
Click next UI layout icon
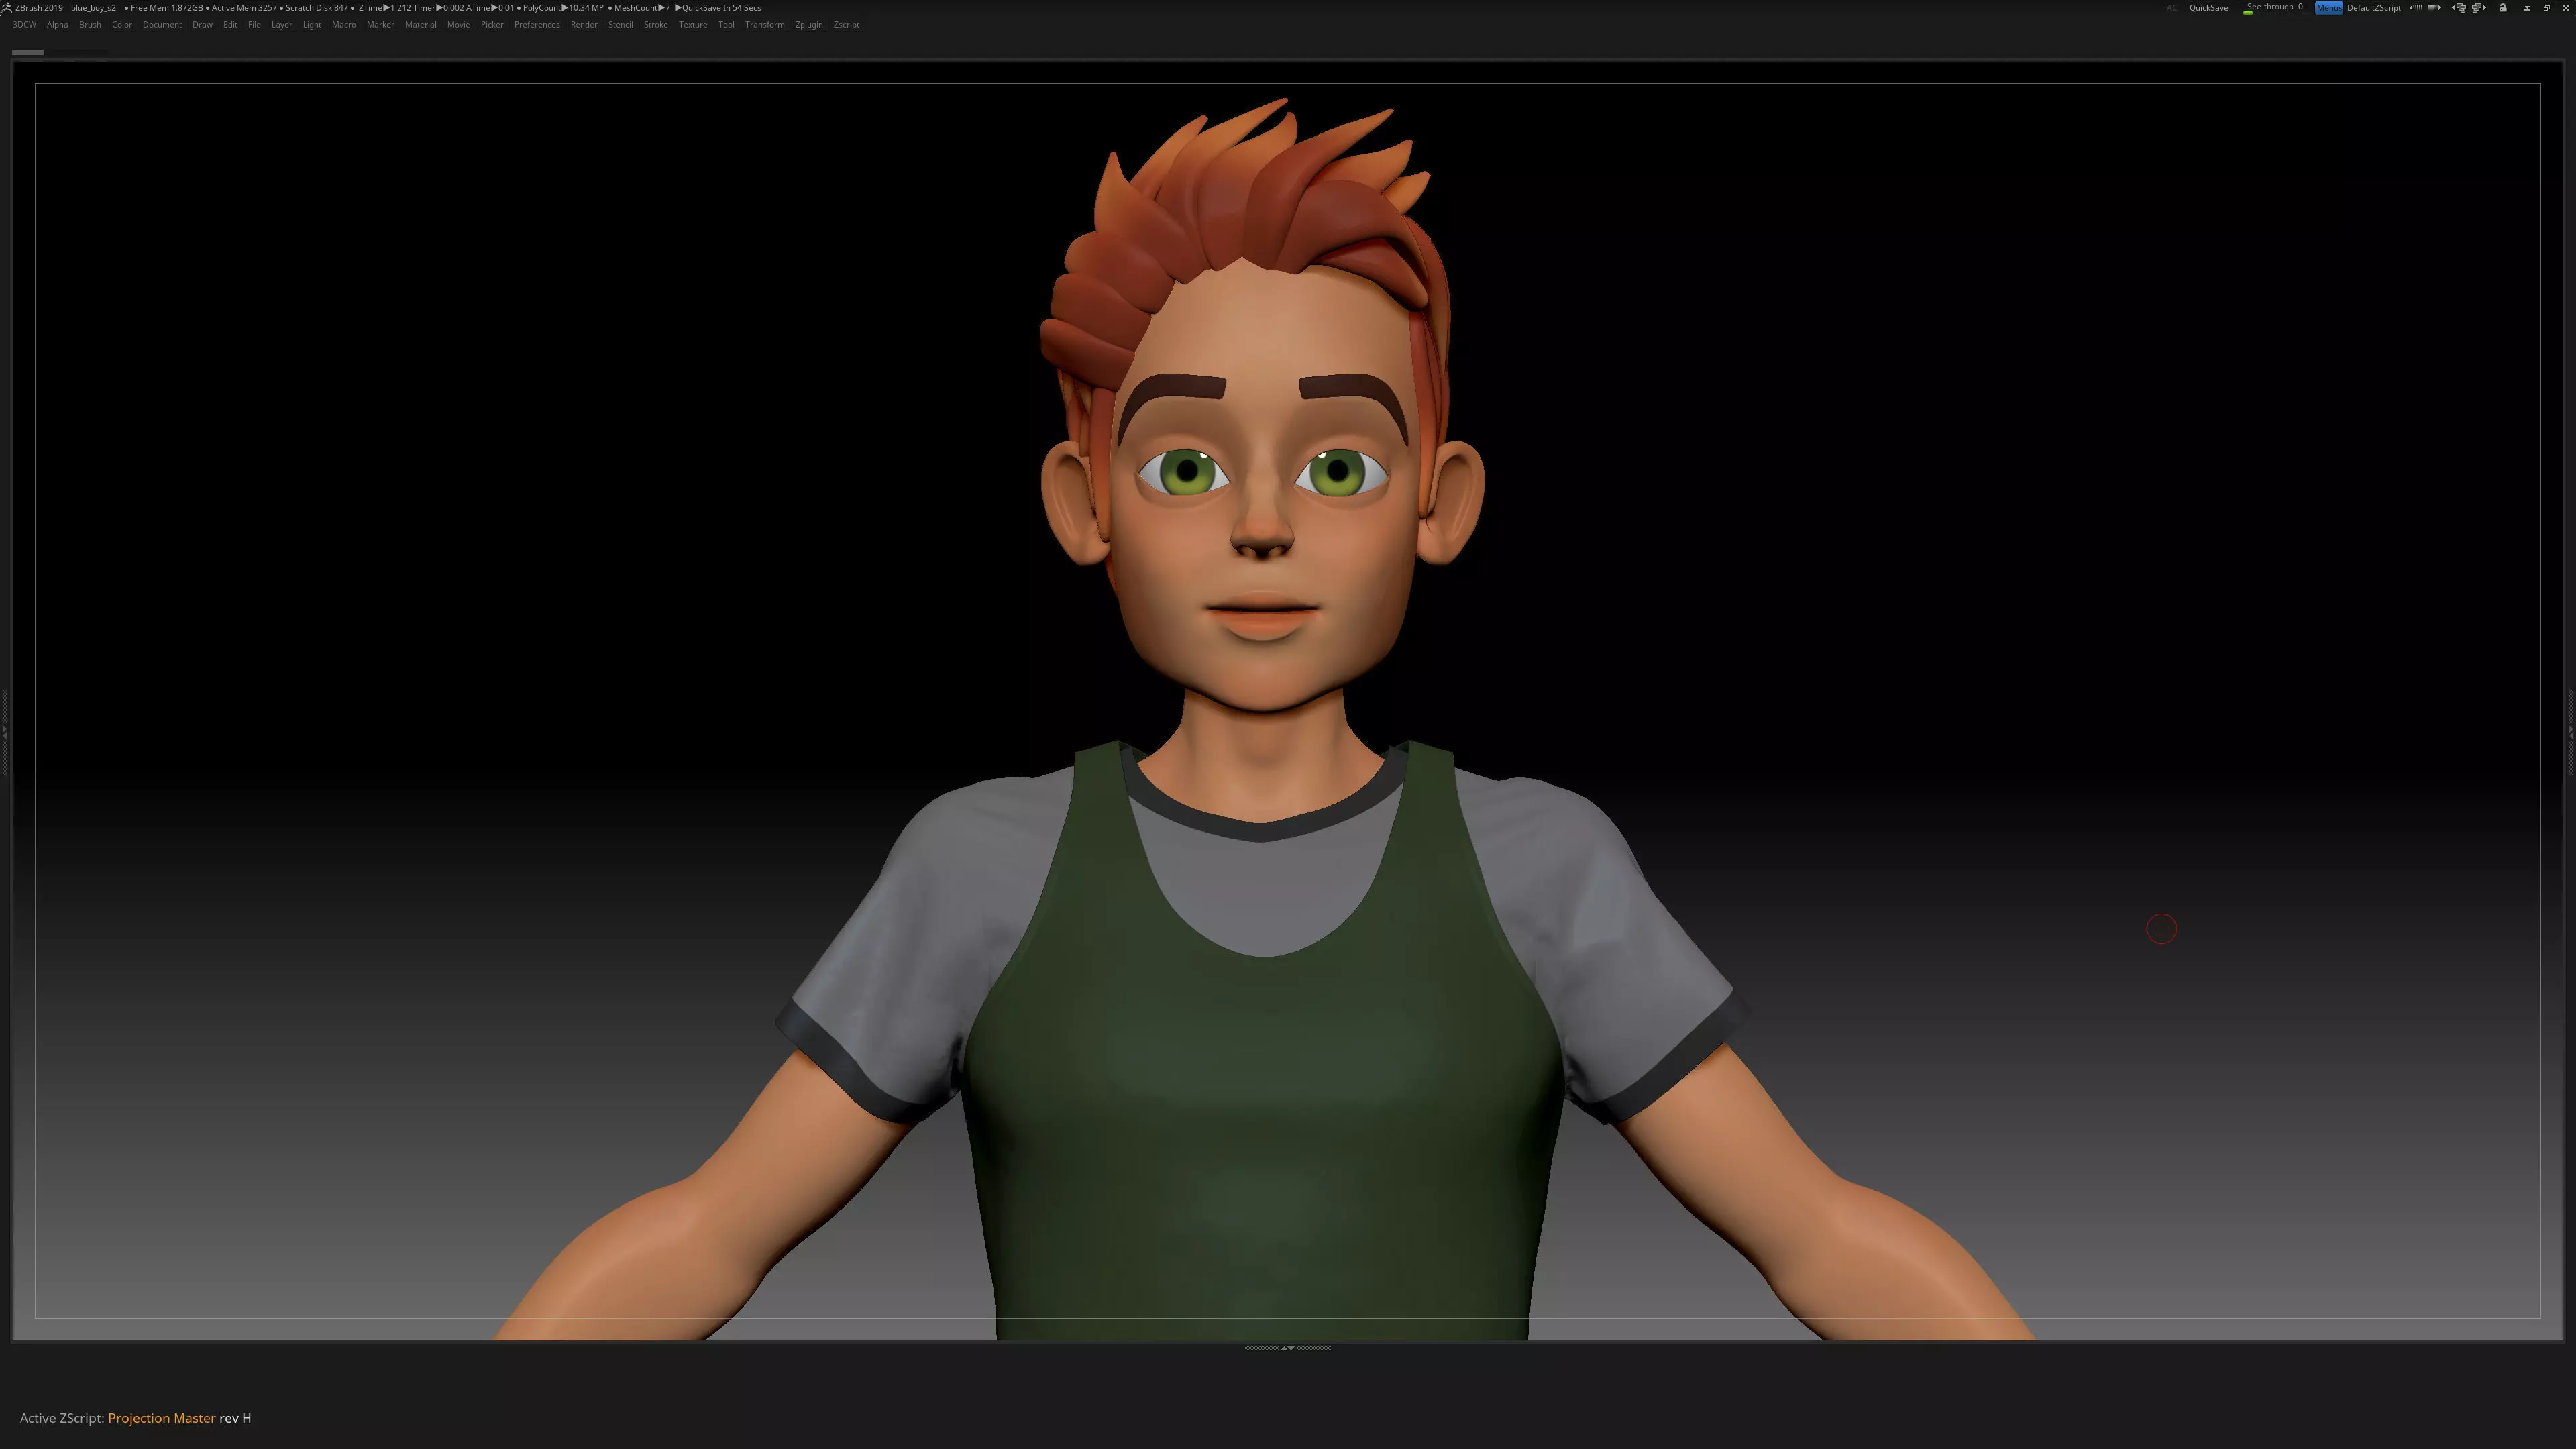pos(2479,8)
